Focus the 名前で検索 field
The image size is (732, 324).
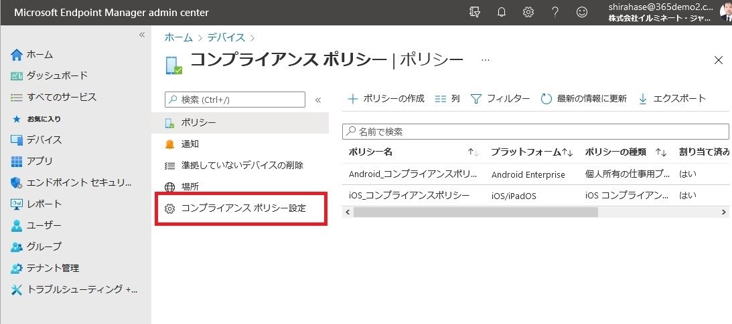coord(536,132)
